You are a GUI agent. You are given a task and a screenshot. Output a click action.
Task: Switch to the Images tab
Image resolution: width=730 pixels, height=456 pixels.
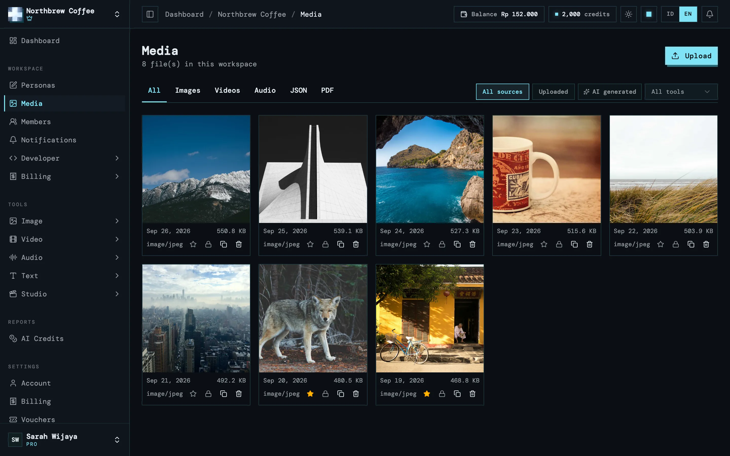point(188,90)
